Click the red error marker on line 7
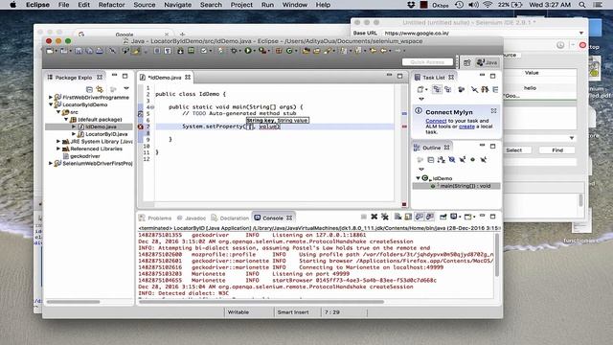 tap(141, 126)
